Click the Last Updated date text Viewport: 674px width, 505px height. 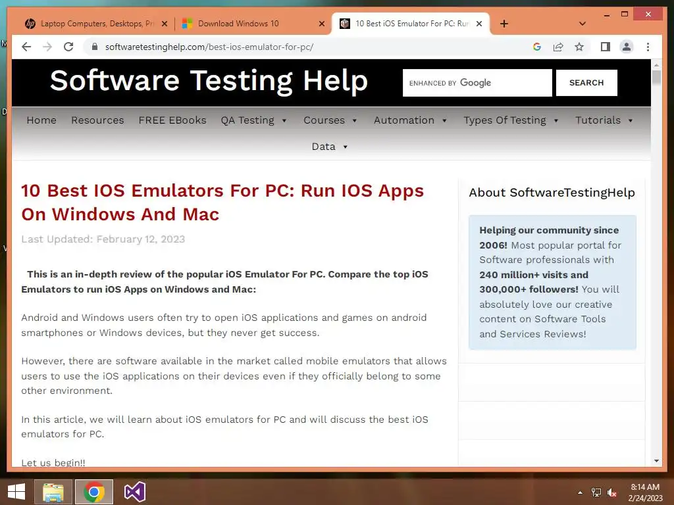coord(103,239)
